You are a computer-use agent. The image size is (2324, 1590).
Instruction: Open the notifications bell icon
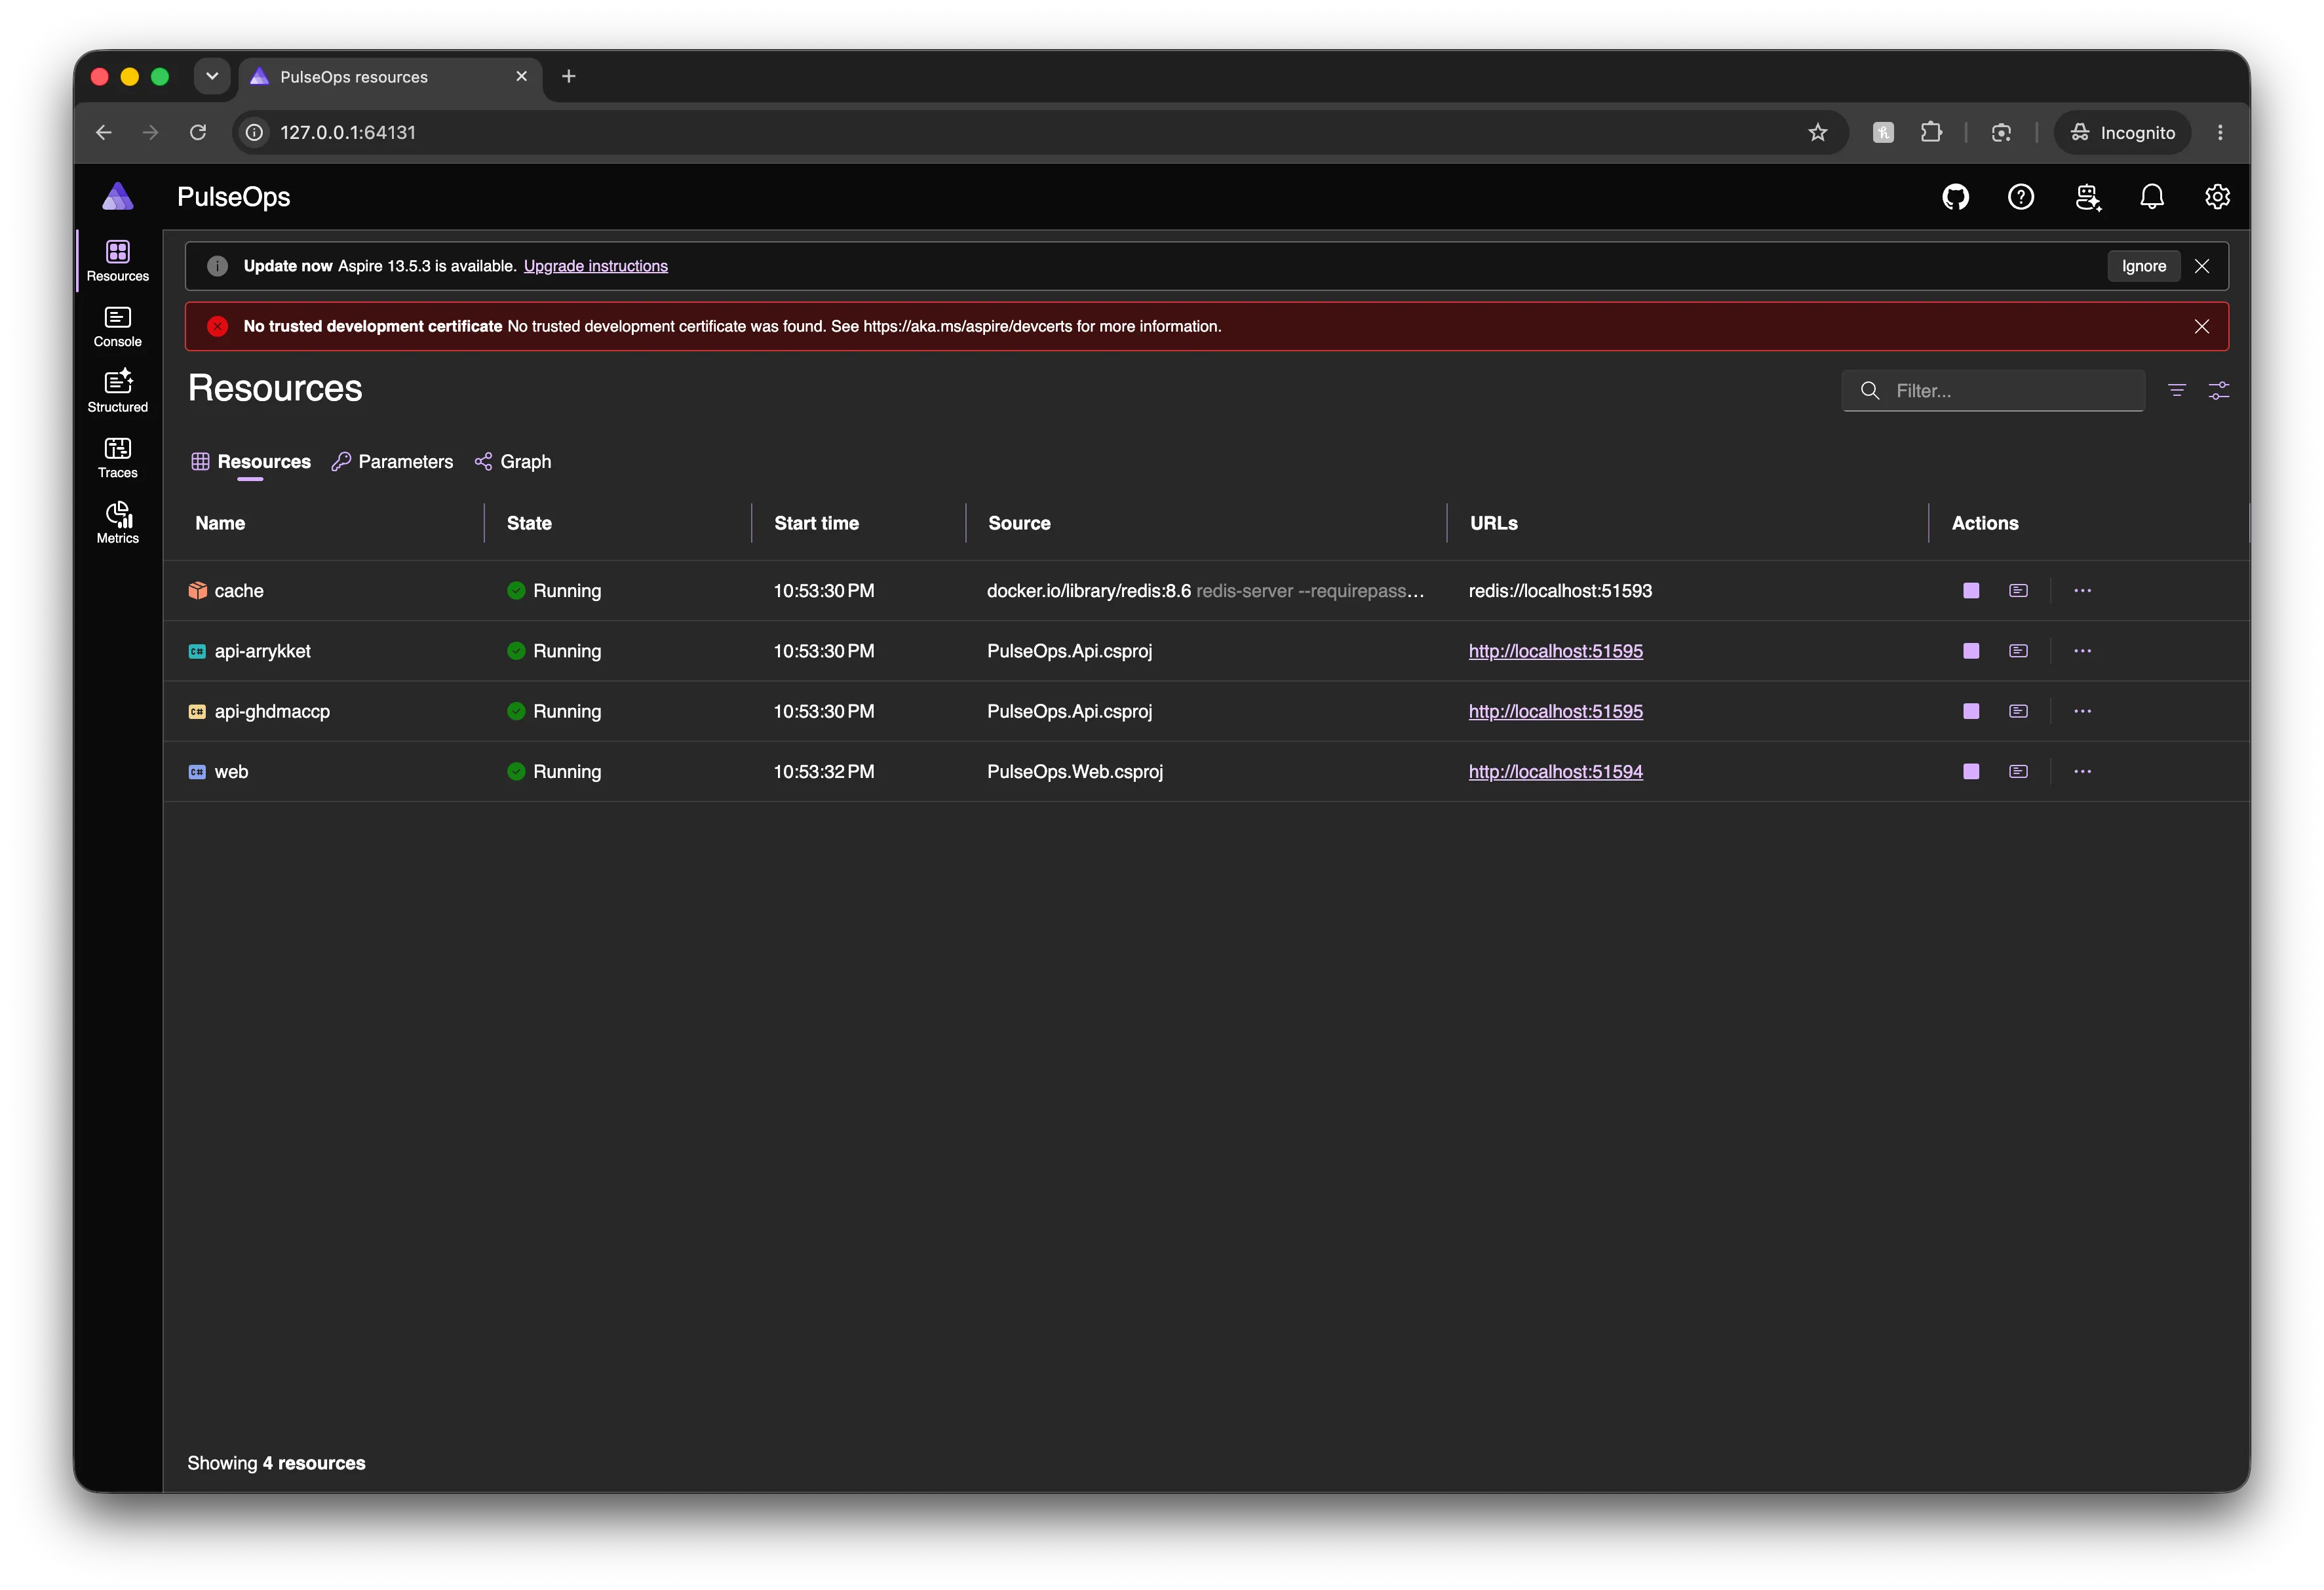(x=2151, y=197)
